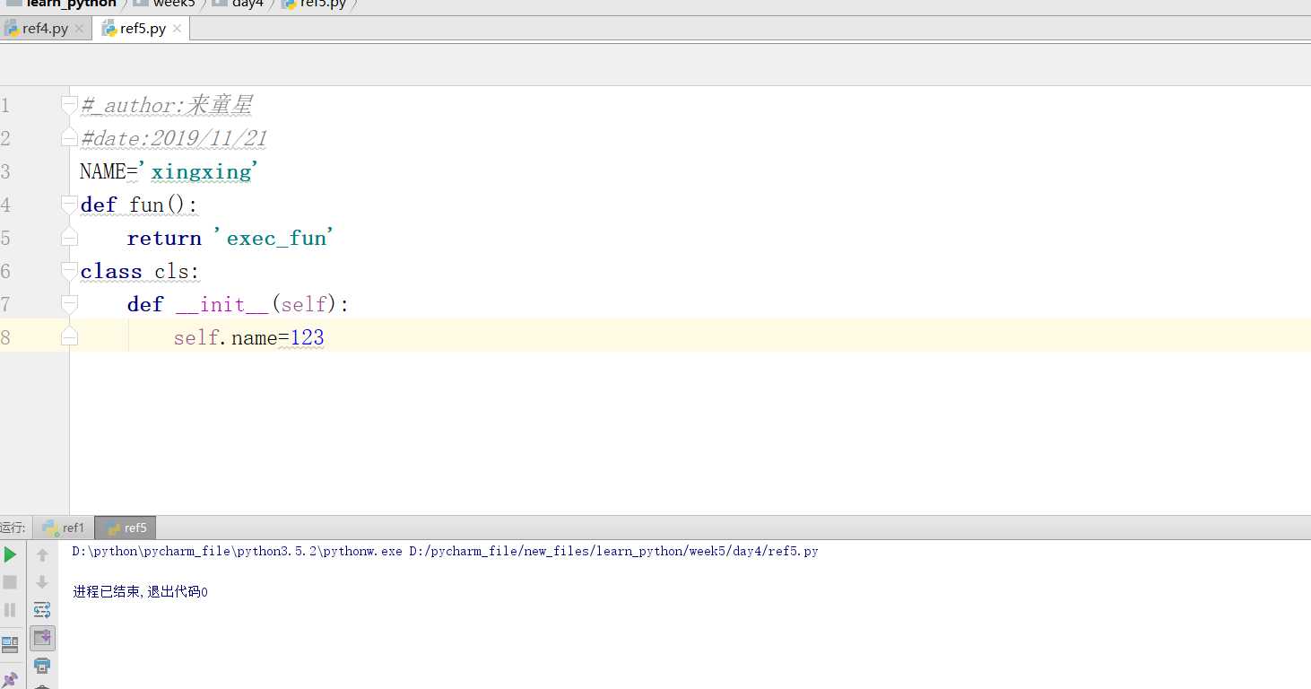
Task: Rerun ref5 with the green play icon
Action: pos(10,554)
